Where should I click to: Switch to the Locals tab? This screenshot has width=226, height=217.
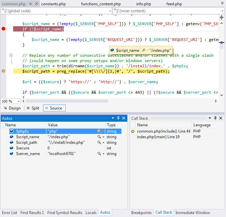coord(91,213)
